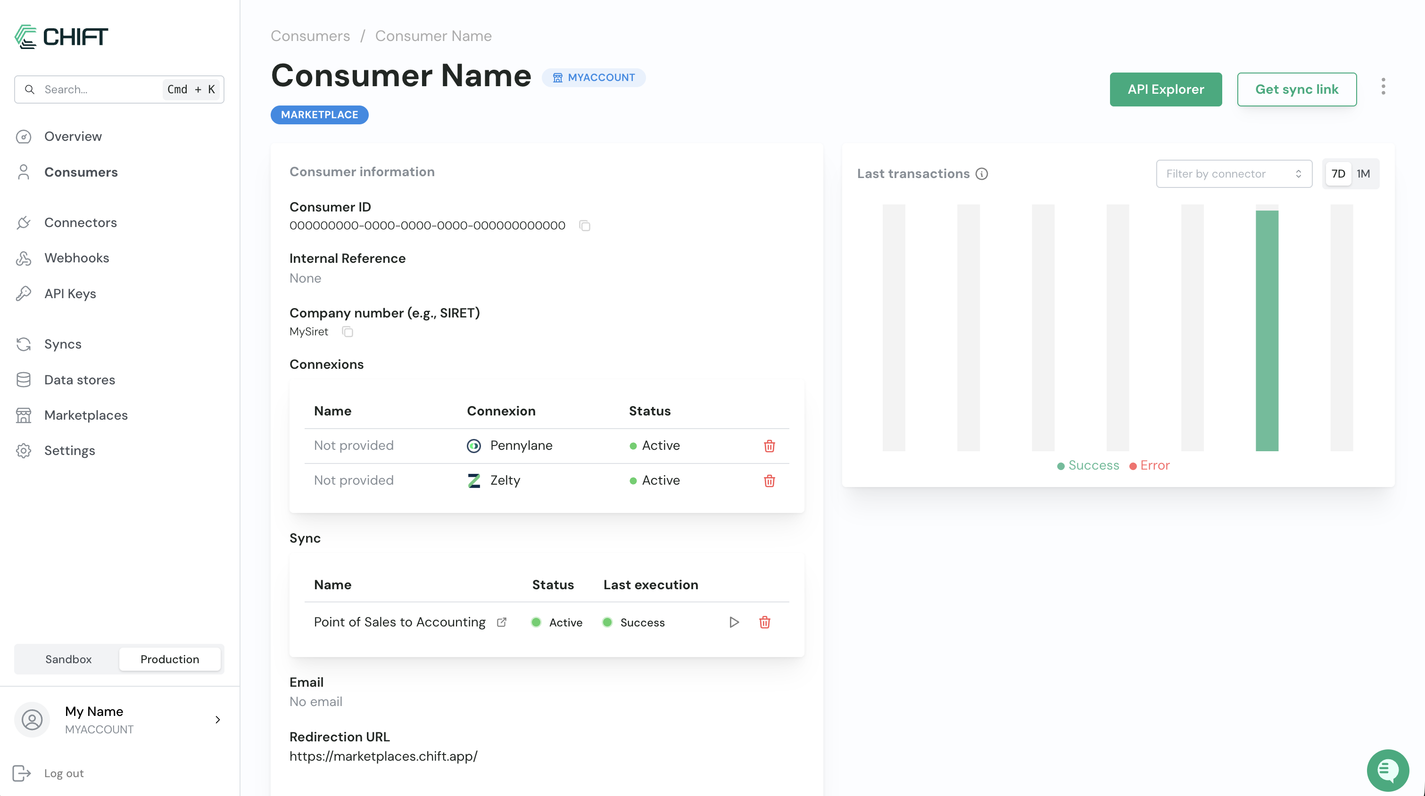Open sync in external link icon
This screenshot has height=796, width=1425.
click(x=502, y=622)
